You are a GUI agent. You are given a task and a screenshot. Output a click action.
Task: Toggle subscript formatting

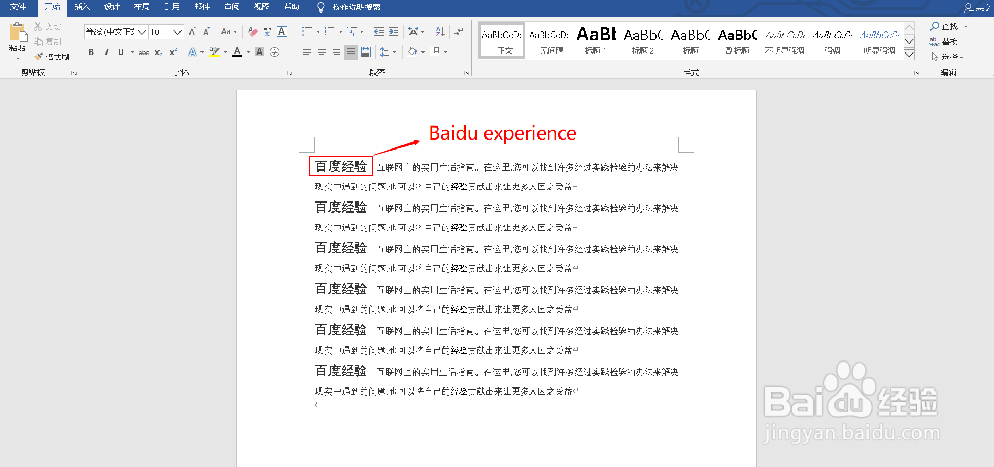(158, 52)
